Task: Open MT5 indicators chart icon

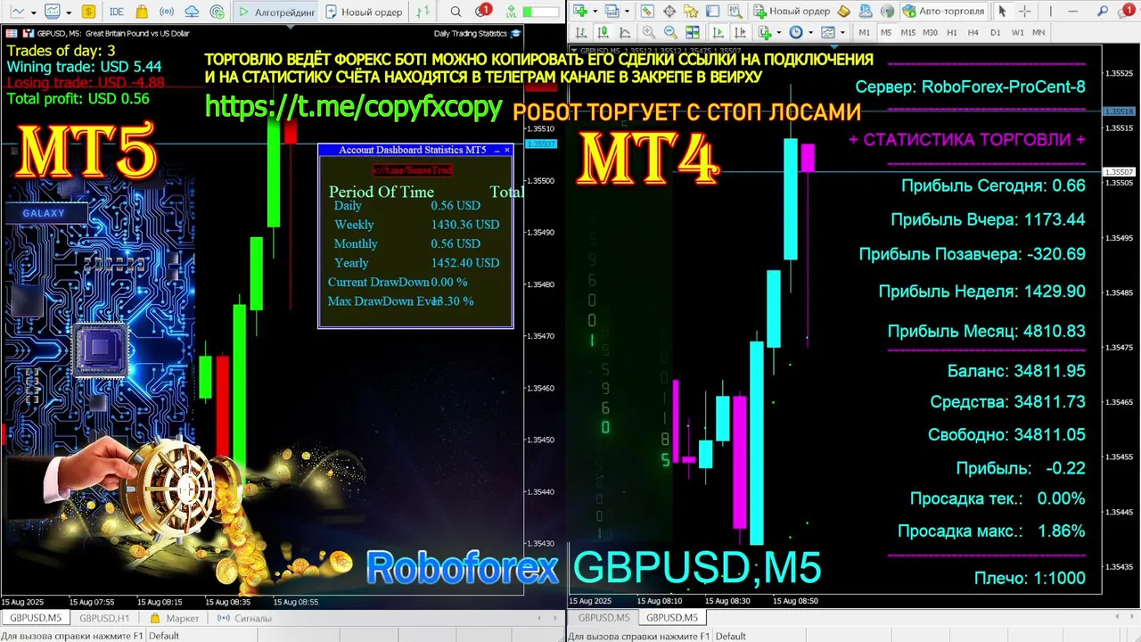Action: point(53,12)
